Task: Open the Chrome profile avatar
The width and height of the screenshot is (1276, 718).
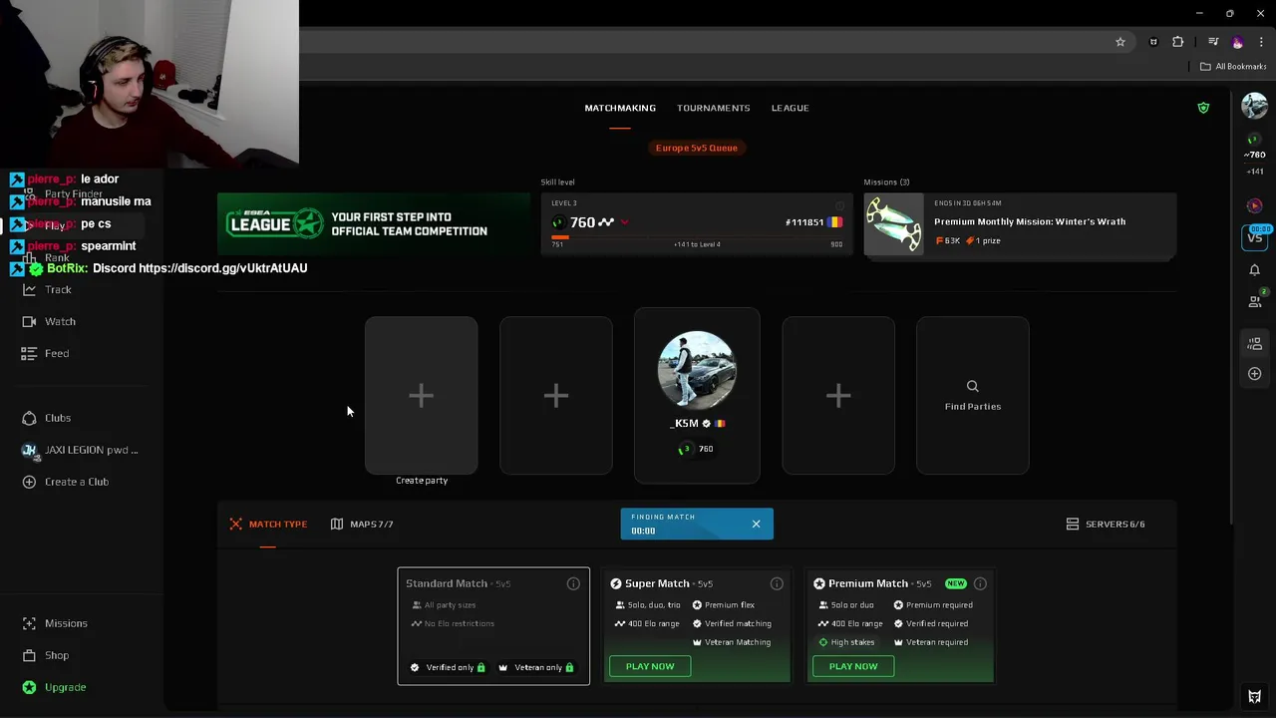Action: pyautogui.click(x=1237, y=42)
